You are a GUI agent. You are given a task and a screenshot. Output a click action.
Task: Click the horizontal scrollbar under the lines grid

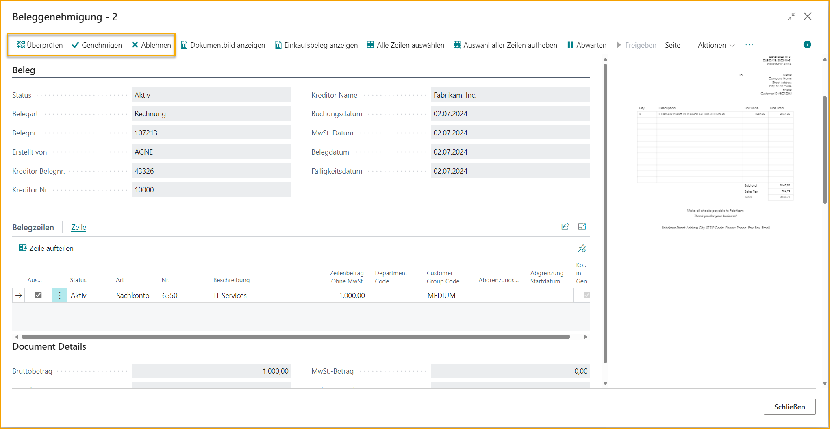(295, 337)
